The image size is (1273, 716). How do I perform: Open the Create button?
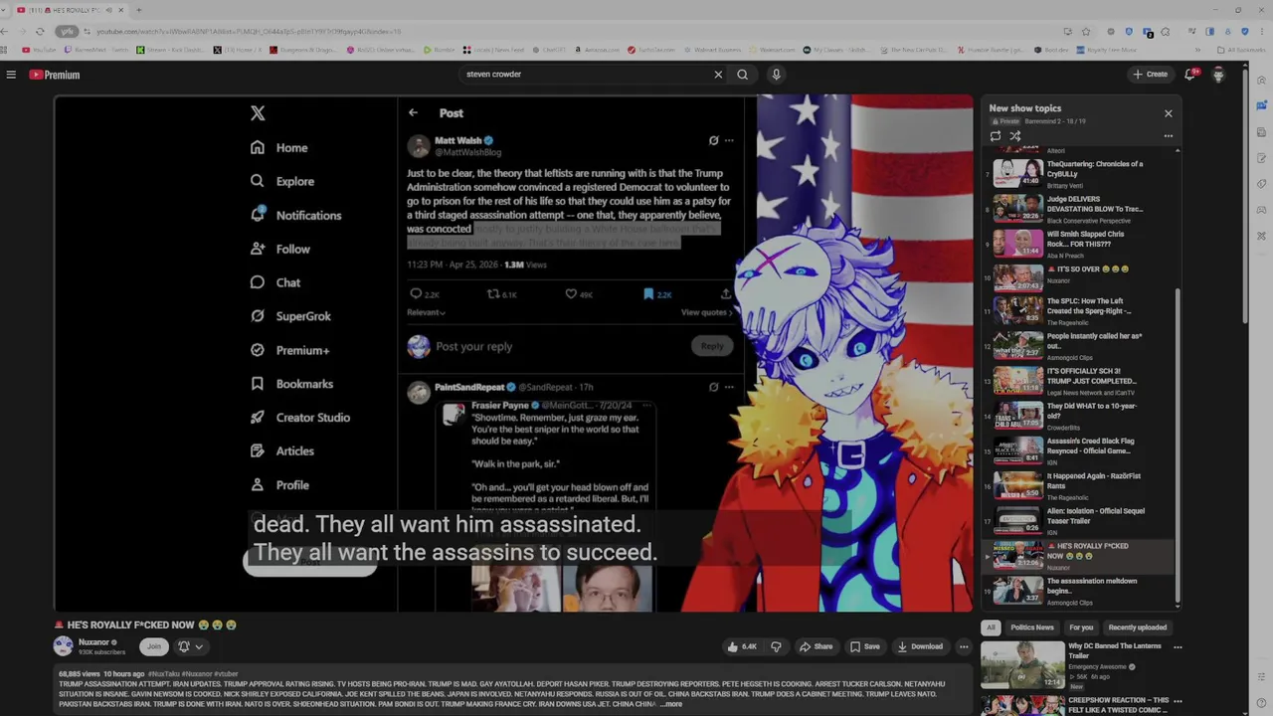(x=1151, y=75)
